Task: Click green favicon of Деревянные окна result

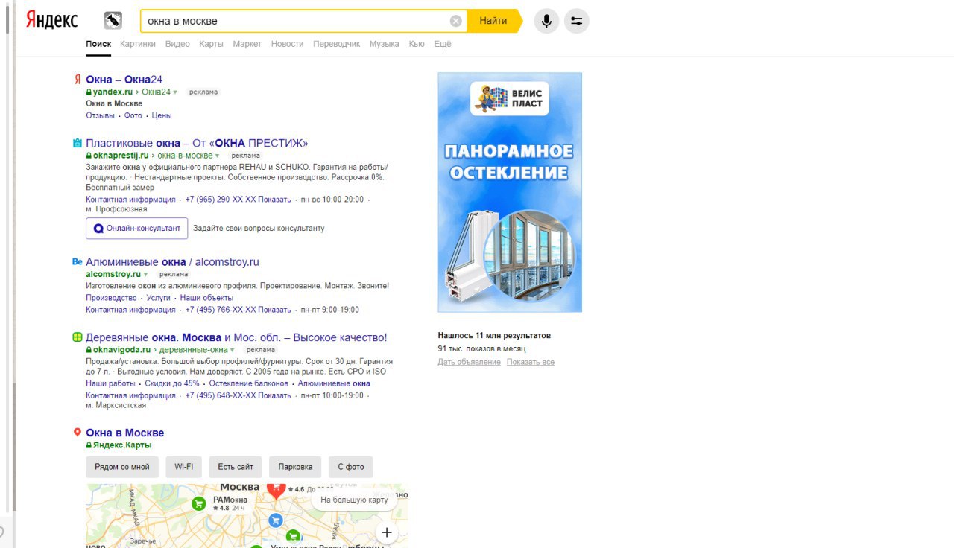Action: pos(77,337)
